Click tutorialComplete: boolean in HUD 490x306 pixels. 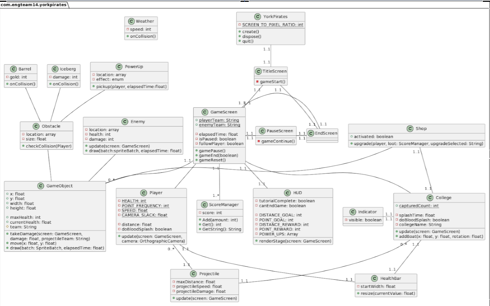(287, 201)
